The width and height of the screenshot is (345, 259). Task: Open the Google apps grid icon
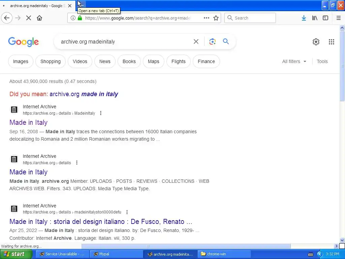(x=332, y=42)
